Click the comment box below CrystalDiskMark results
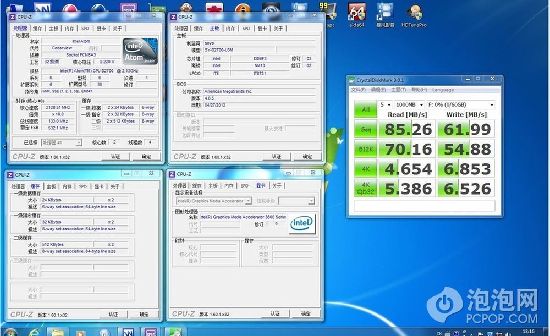The height and width of the screenshot is (336, 550). 425,206
